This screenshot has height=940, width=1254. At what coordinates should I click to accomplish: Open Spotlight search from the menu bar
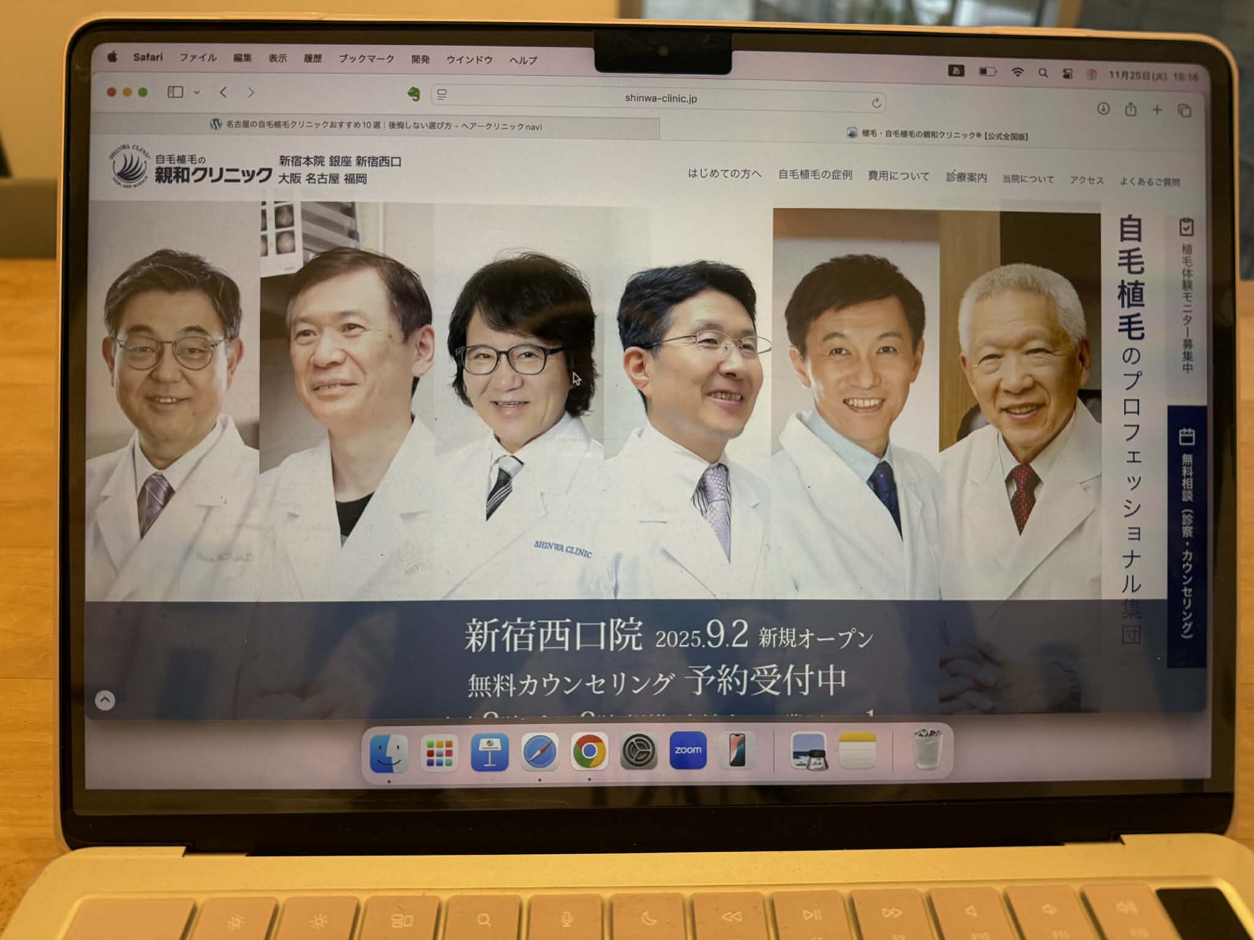(1043, 72)
